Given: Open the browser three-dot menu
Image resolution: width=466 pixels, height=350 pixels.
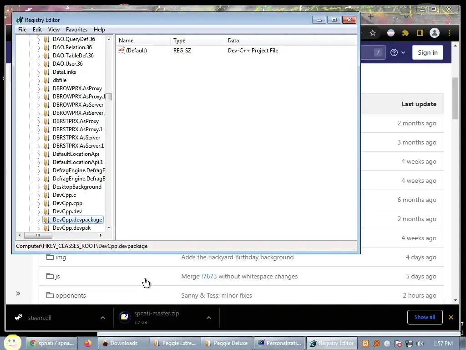Looking at the screenshot, I should [x=449, y=33].
